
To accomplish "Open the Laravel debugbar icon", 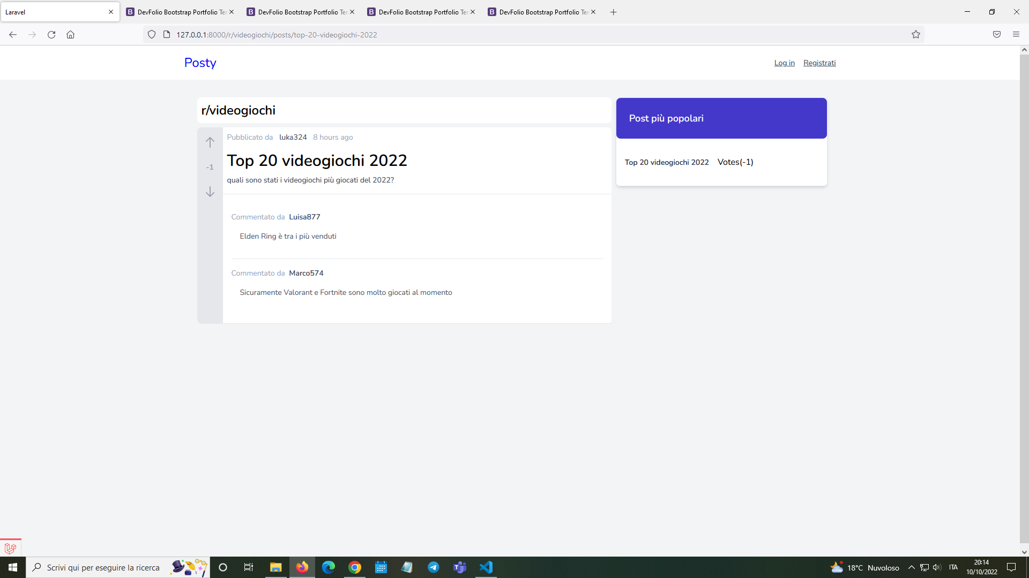I will (x=10, y=549).
